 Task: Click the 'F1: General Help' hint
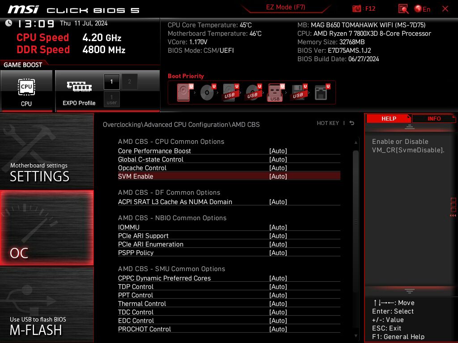pyautogui.click(x=398, y=337)
